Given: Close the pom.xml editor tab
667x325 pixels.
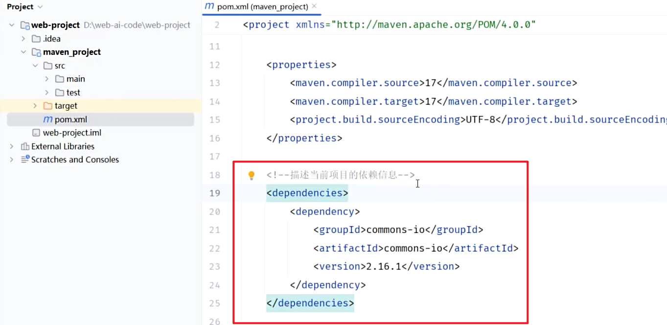Looking at the screenshot, I should click(x=314, y=6).
